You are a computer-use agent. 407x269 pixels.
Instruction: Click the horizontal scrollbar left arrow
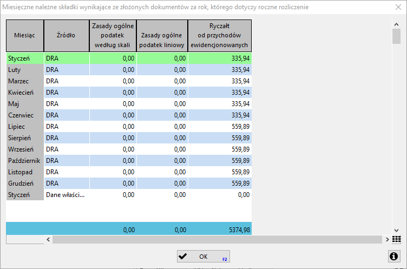pyautogui.click(x=48, y=239)
